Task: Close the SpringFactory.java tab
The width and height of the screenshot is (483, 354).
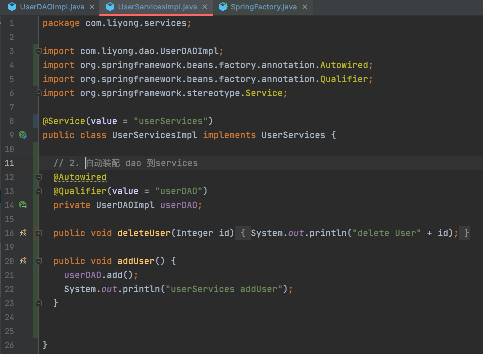Action: (305, 7)
